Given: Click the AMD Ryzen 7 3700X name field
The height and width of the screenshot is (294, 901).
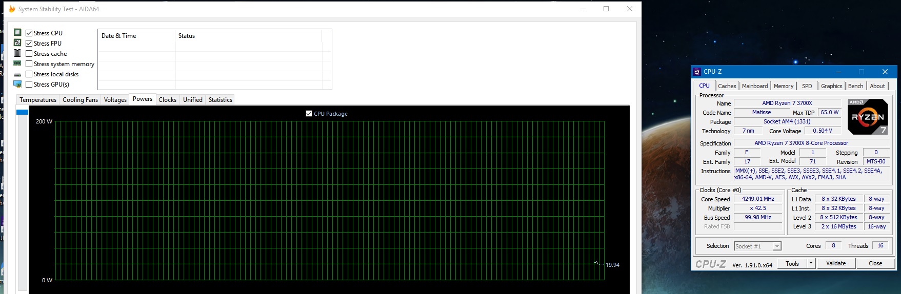Looking at the screenshot, I should tap(787, 103).
